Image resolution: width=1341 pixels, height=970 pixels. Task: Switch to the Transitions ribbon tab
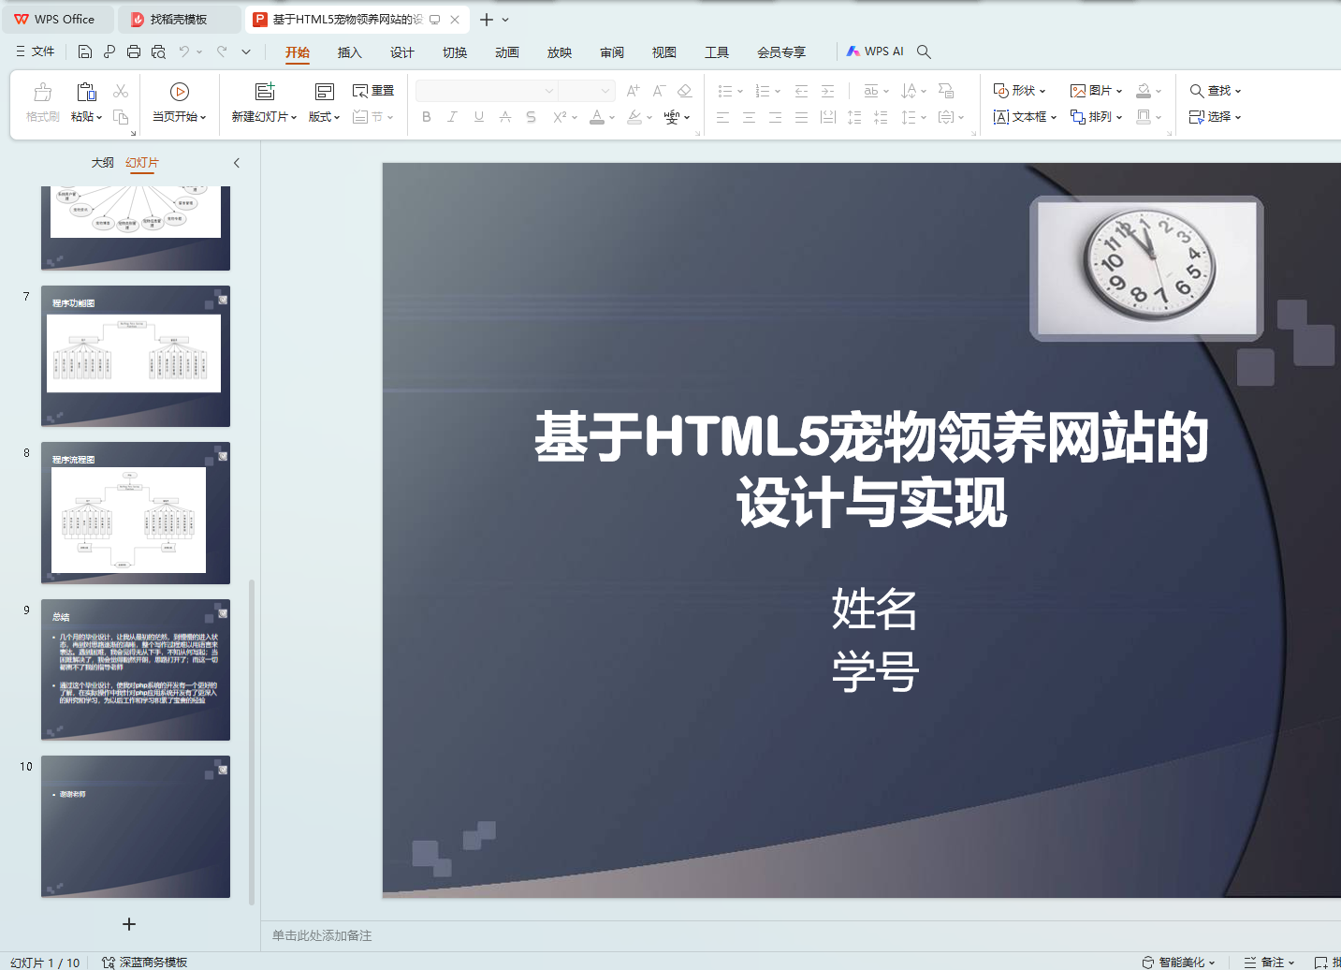454,52
